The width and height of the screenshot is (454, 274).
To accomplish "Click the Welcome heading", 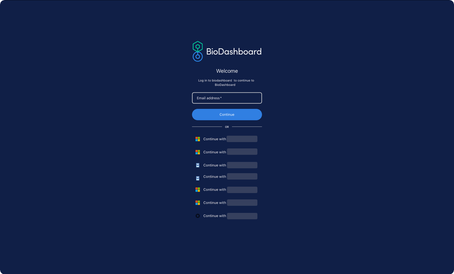I will 227,71.
